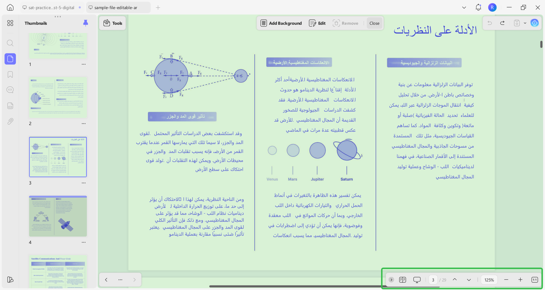Open the bookmarks panel icon
545x290 pixels.
10,74
